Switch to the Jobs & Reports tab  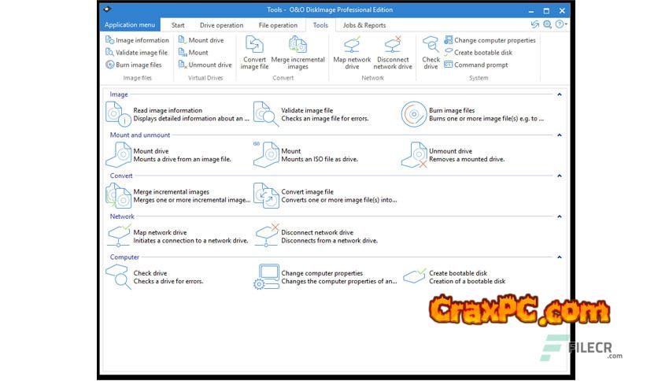coord(364,25)
